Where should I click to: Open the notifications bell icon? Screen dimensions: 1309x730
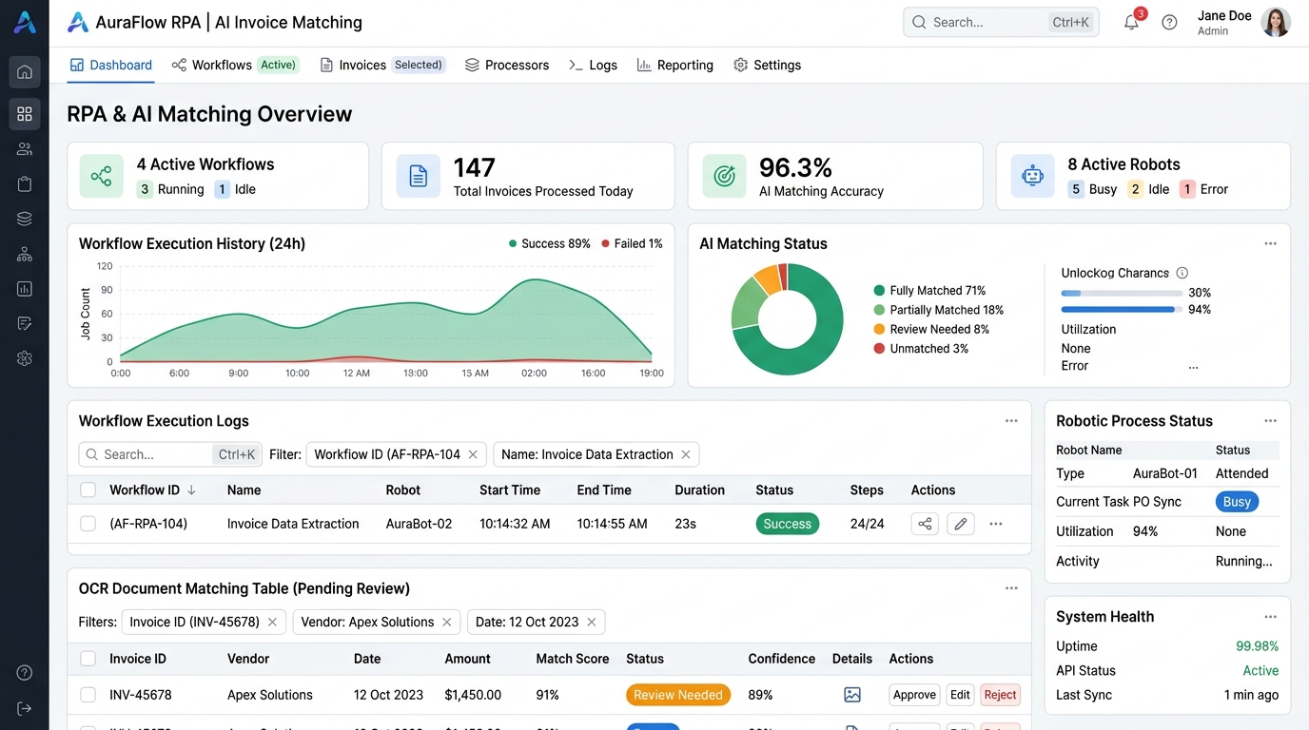click(x=1131, y=23)
